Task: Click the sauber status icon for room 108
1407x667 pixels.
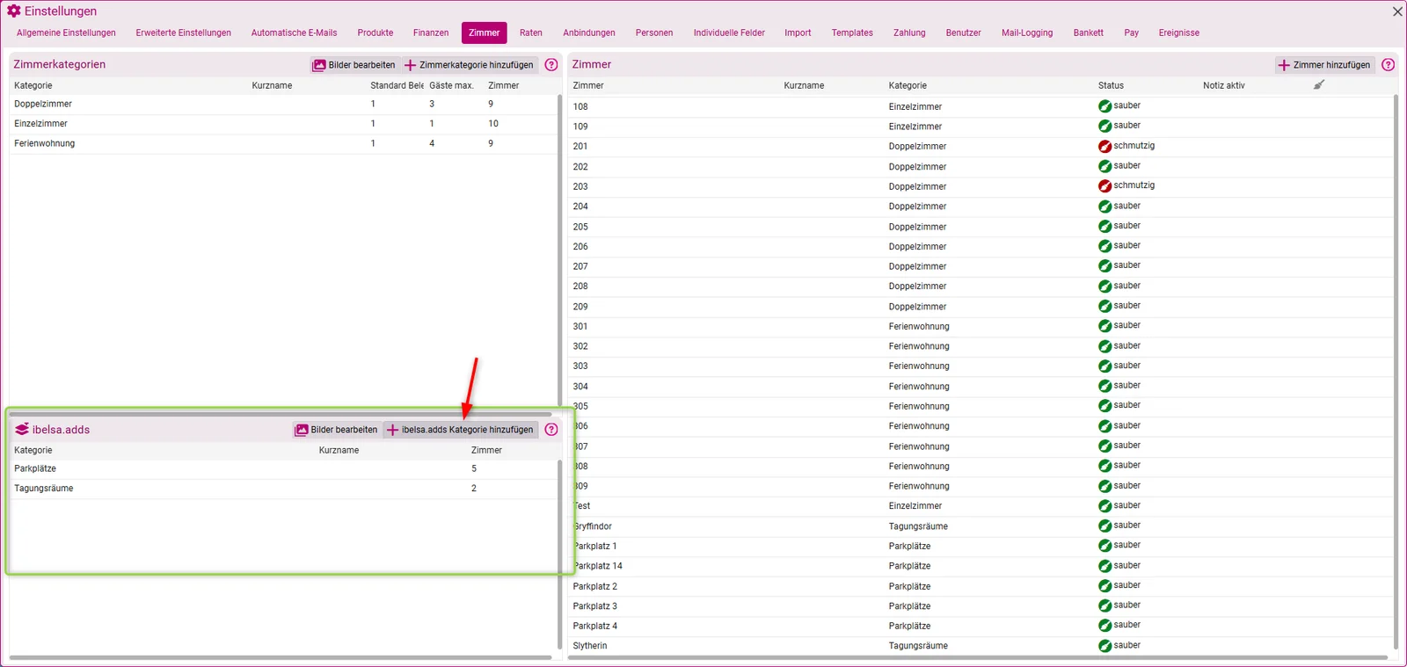Action: (1104, 106)
